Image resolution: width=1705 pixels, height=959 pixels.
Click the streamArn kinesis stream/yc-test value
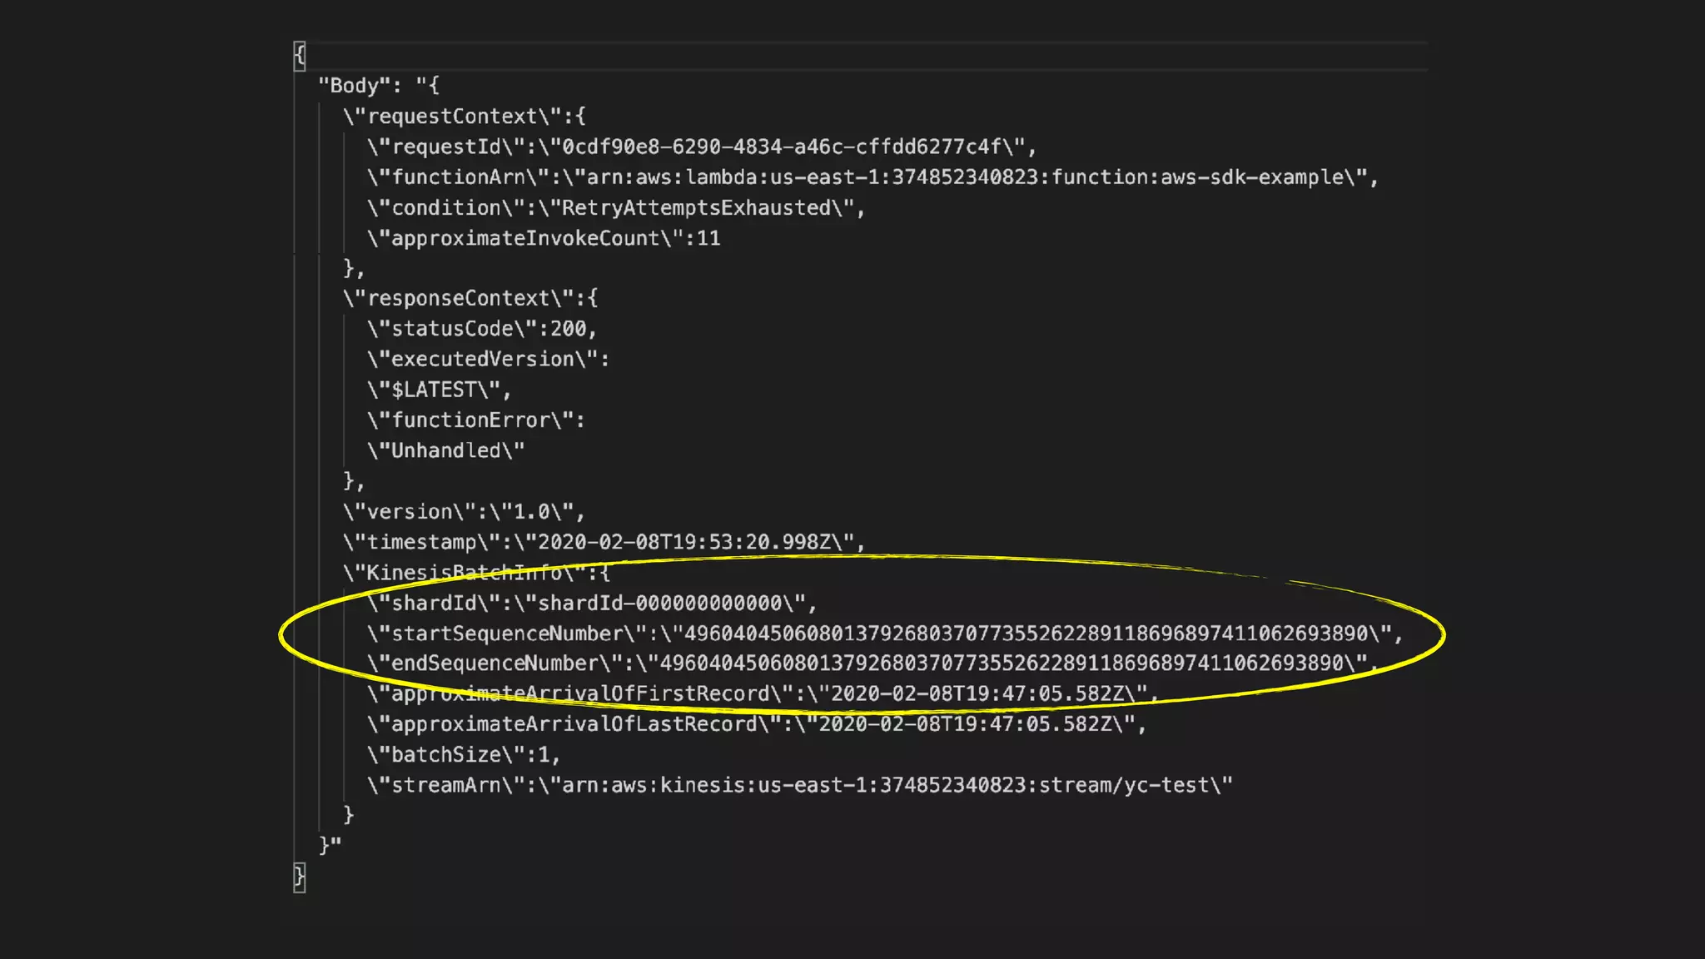pos(884,786)
